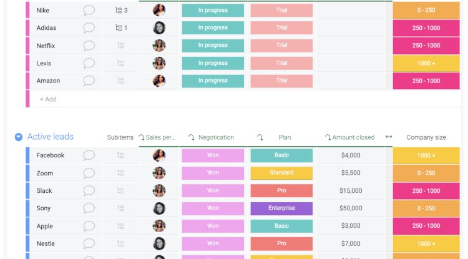Click resize arrows icon near Company size
This screenshot has width=468, height=259.
tap(389, 137)
